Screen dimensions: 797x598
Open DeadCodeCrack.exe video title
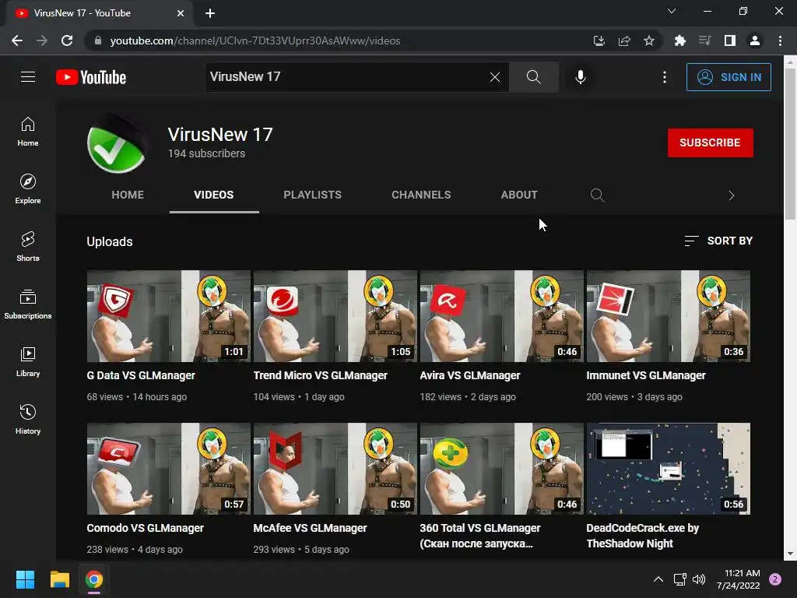tap(642, 536)
